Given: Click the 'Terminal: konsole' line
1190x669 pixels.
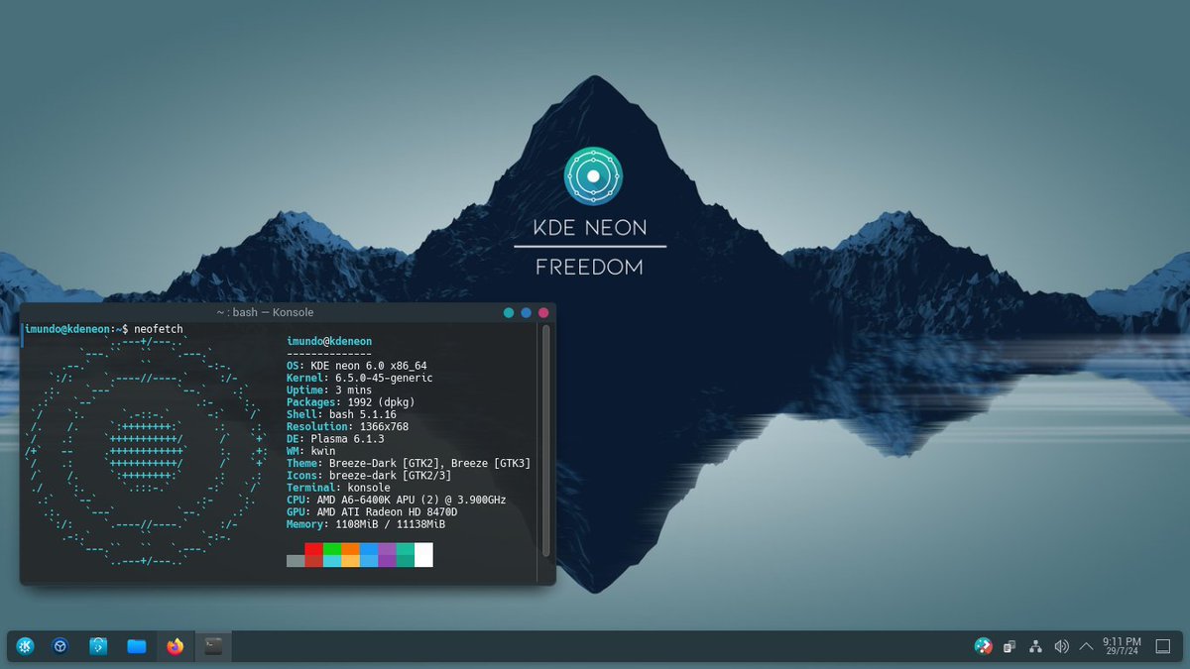Looking at the screenshot, I should click(338, 488).
